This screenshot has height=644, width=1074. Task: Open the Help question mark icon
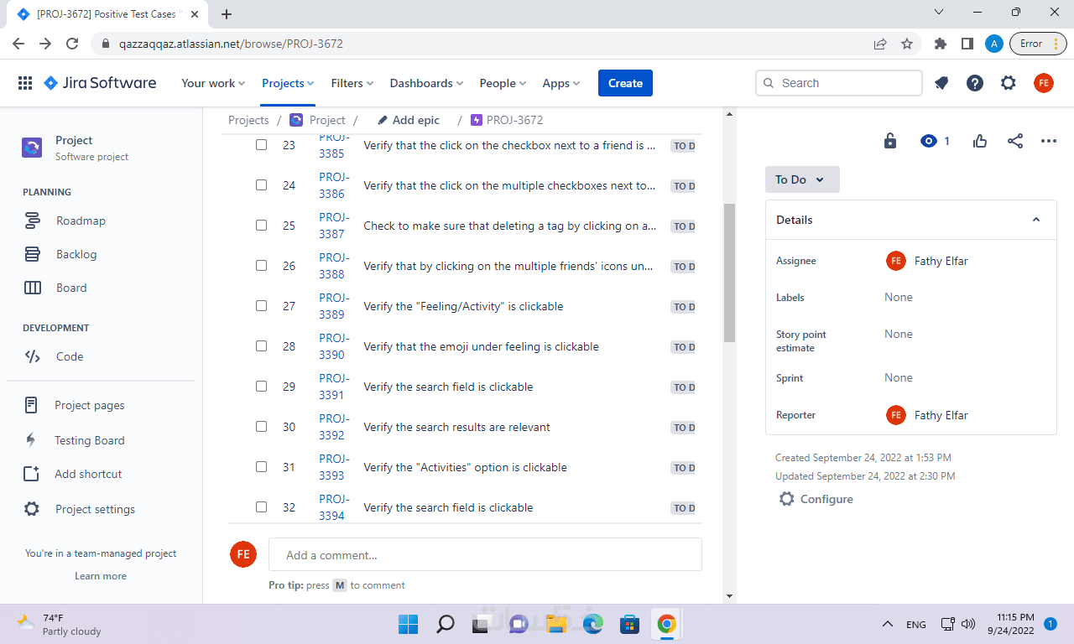975,83
